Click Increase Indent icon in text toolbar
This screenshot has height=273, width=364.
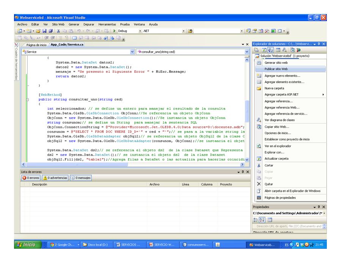pyautogui.click(x=53, y=38)
